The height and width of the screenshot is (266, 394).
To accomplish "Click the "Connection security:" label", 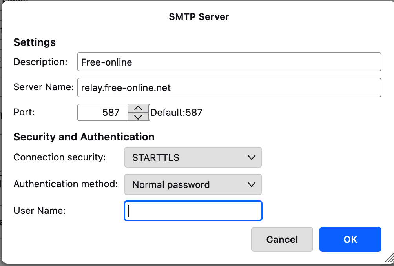I will tap(60, 157).
